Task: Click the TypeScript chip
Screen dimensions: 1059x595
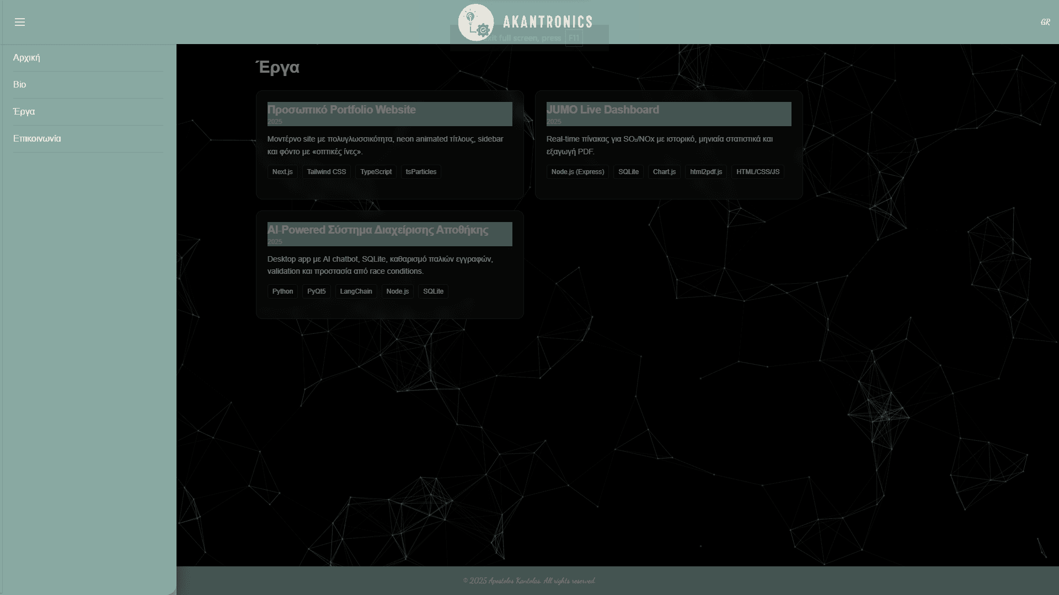Action: (376, 171)
